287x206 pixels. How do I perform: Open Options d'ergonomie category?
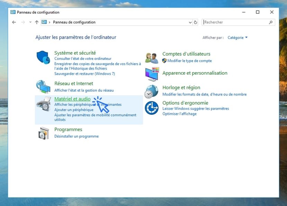point(185,103)
